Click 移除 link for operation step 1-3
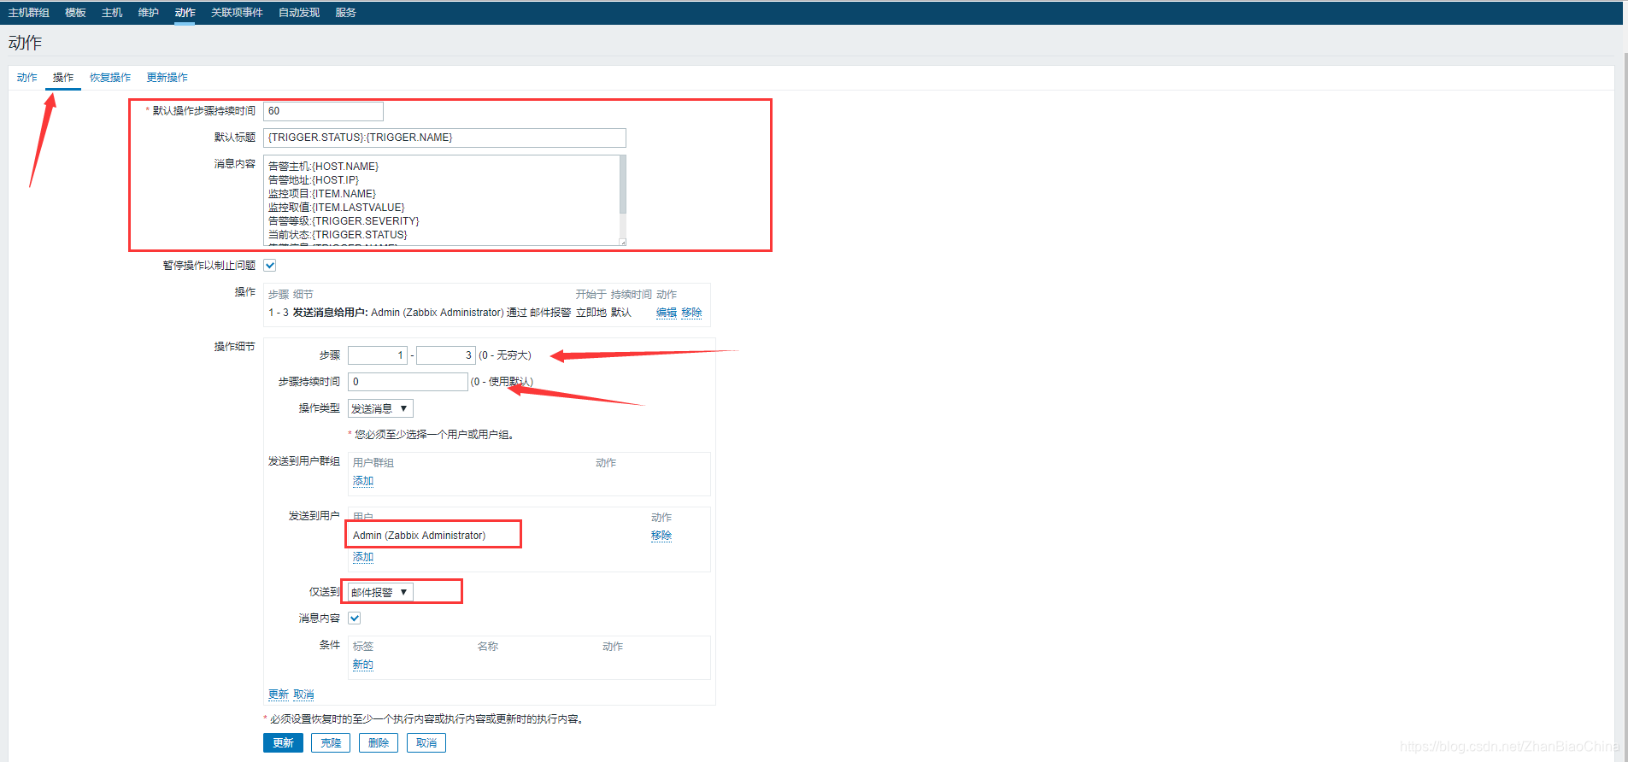The height and width of the screenshot is (762, 1628). (691, 313)
